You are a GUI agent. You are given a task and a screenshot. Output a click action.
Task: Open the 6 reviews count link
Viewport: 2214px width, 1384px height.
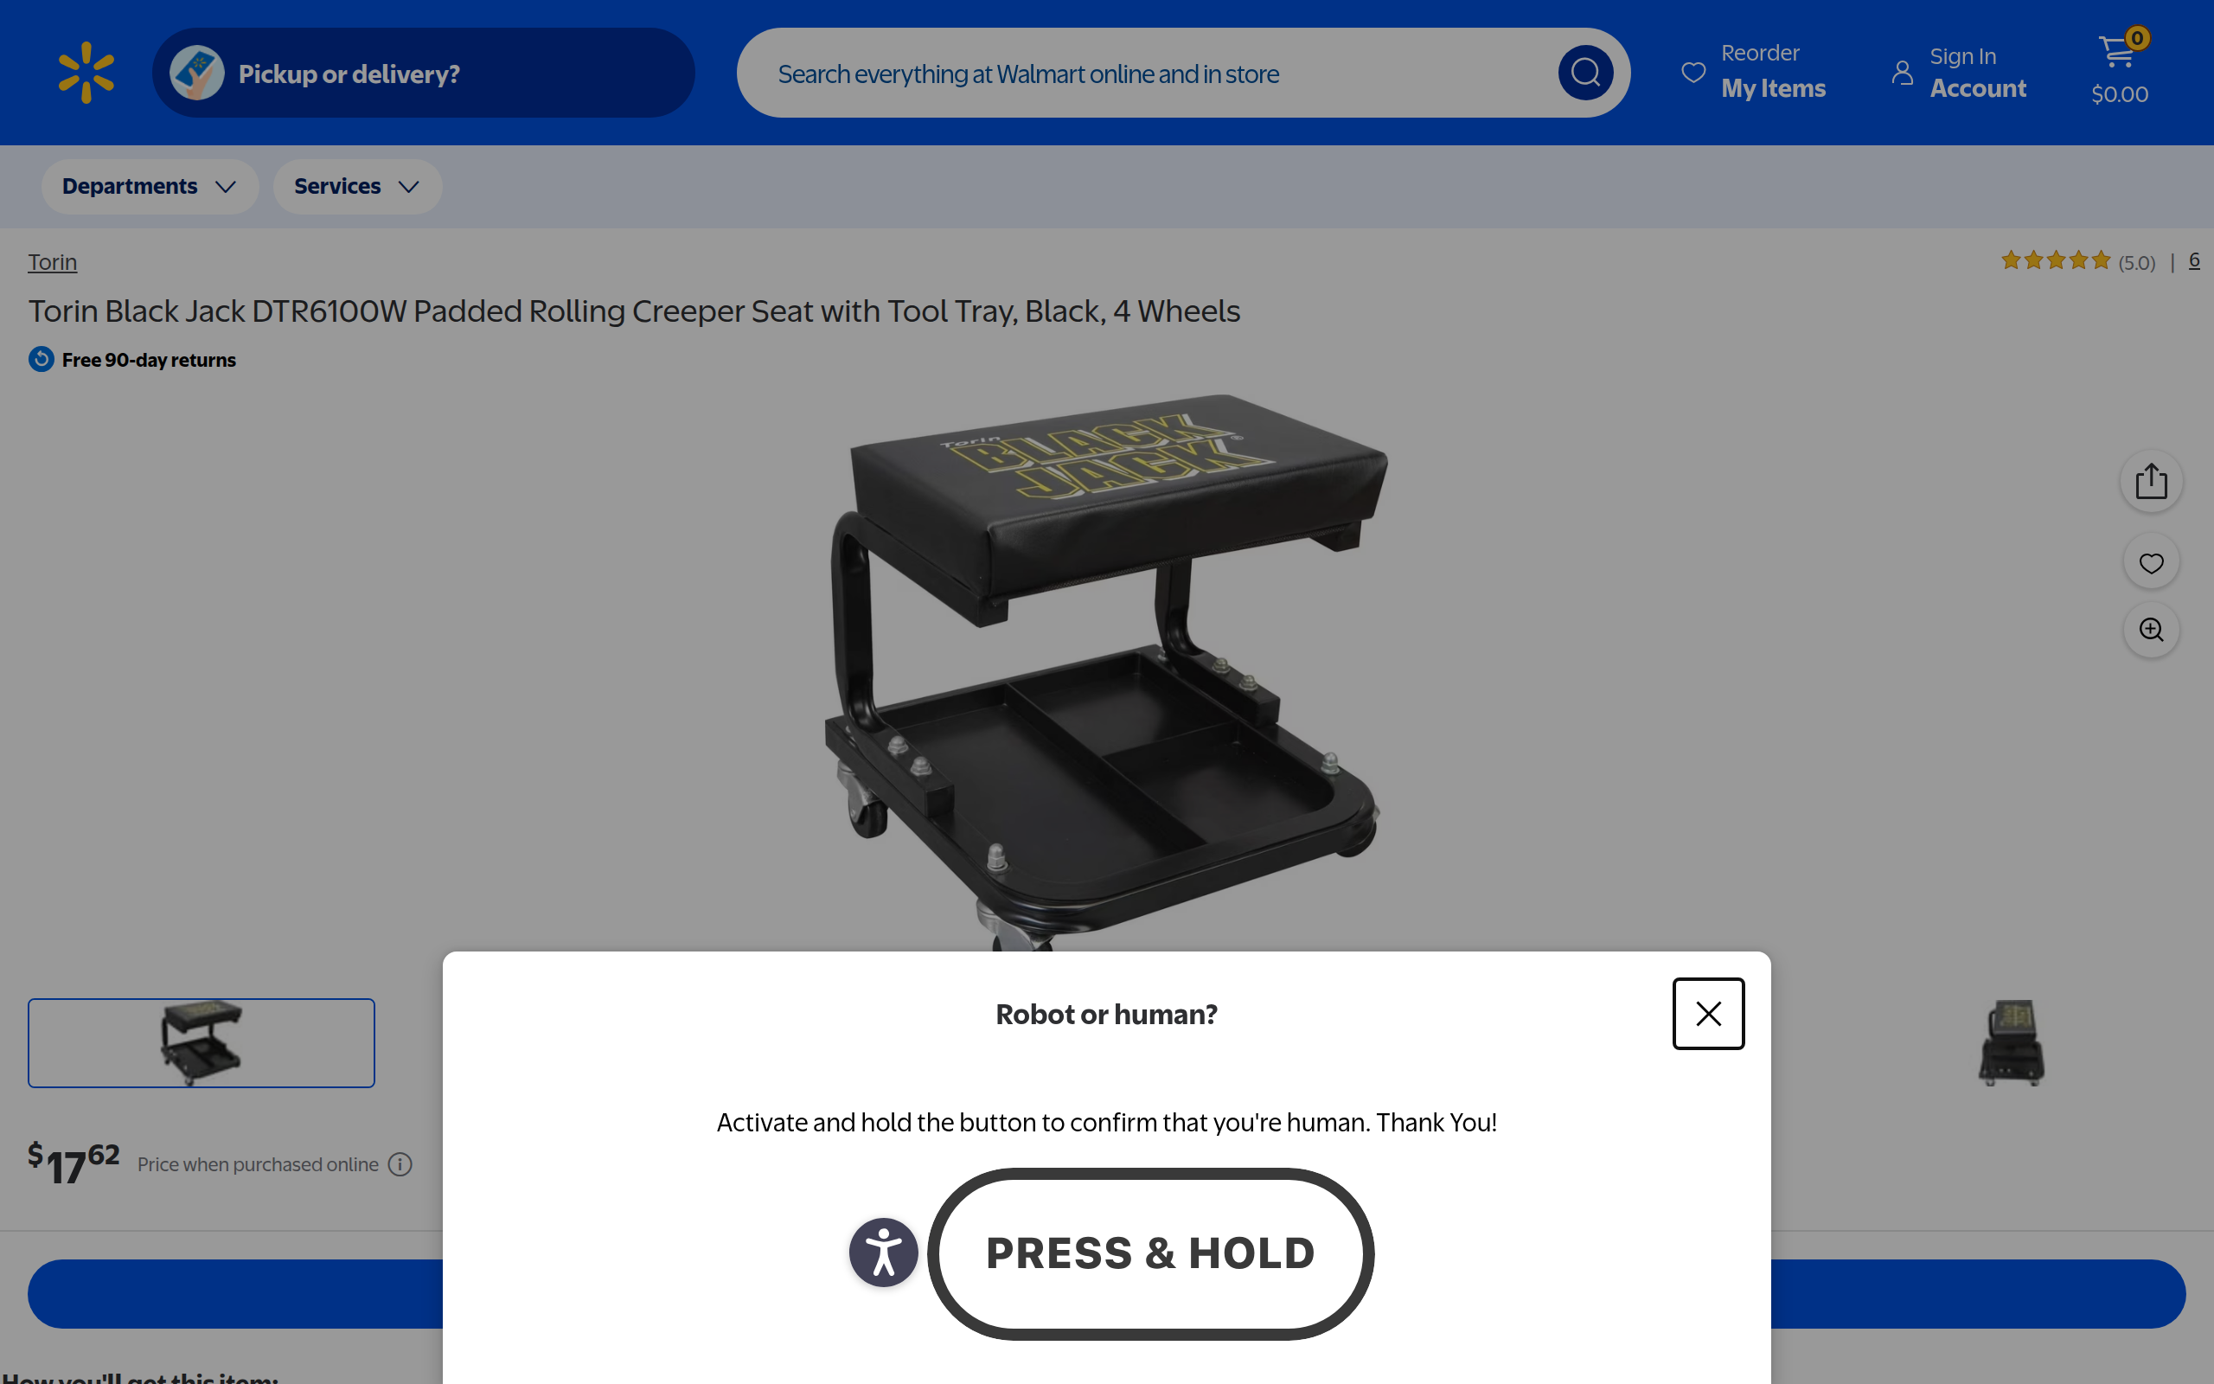point(2194,261)
